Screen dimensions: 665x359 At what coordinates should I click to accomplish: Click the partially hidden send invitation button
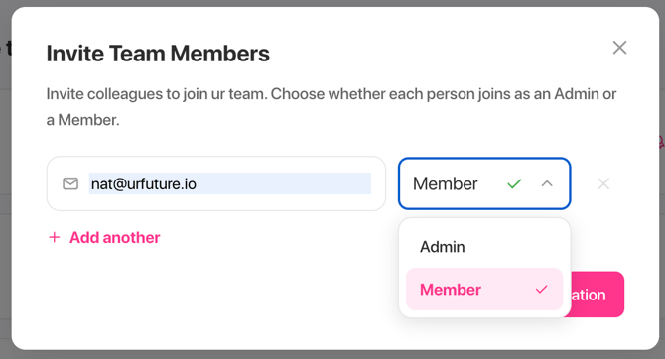pos(598,295)
